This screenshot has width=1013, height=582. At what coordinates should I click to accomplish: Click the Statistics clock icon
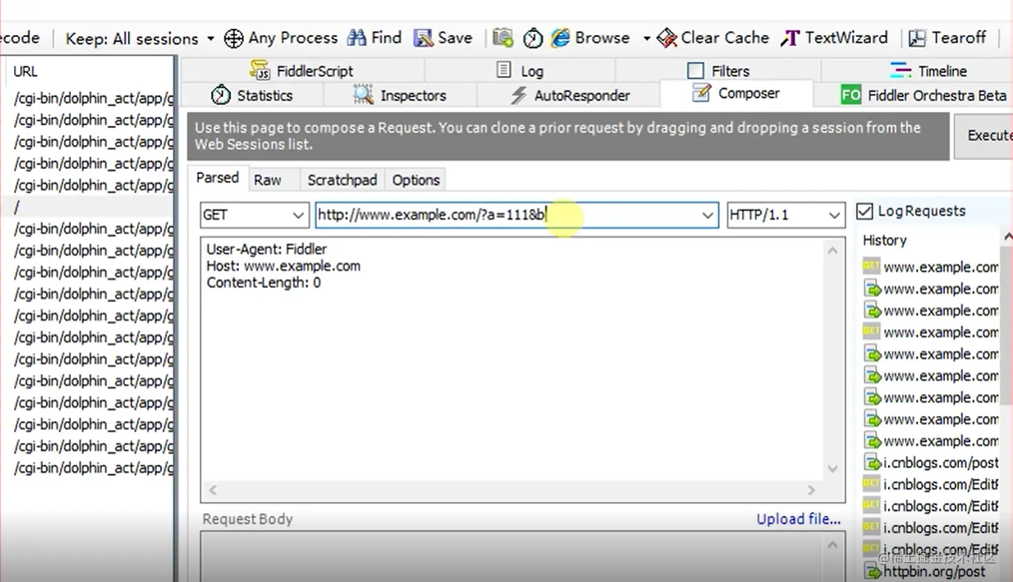click(221, 95)
